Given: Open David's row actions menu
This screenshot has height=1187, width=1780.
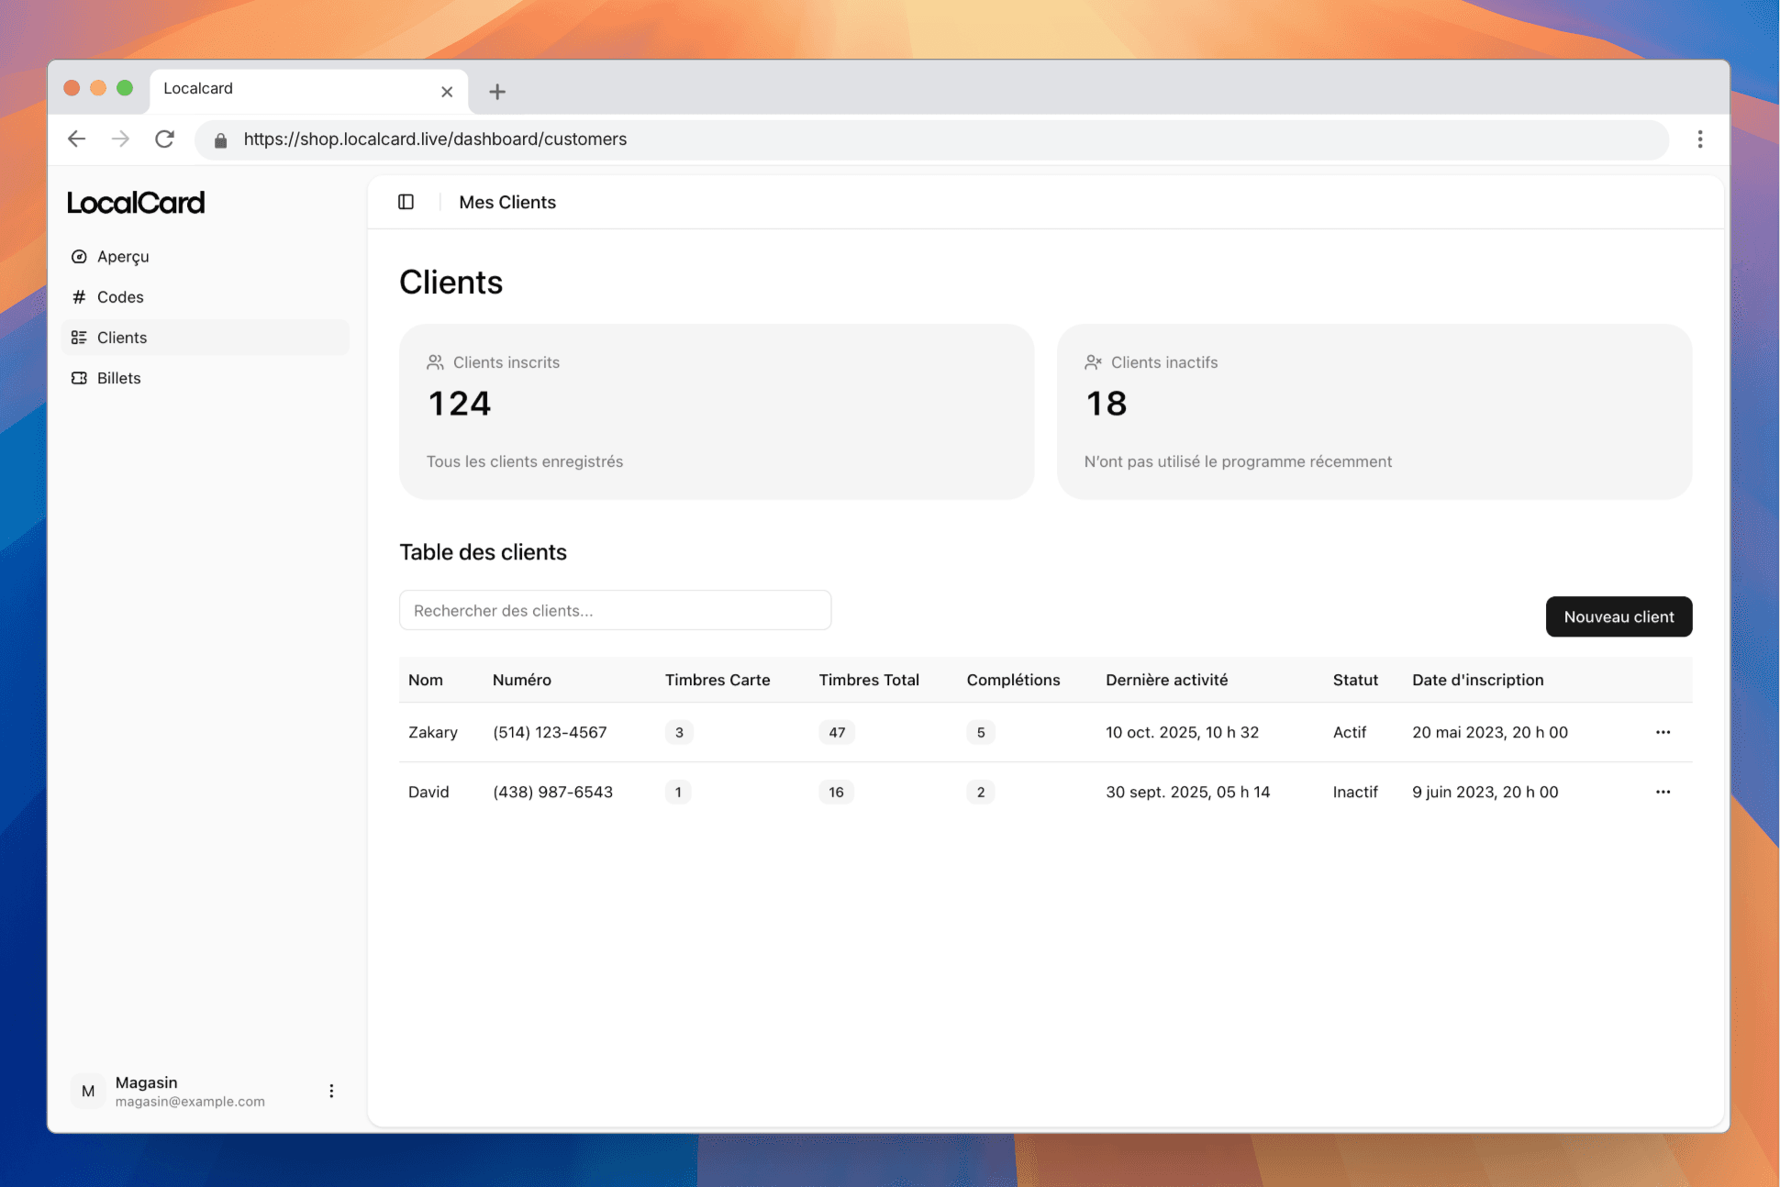Looking at the screenshot, I should coord(1663,792).
